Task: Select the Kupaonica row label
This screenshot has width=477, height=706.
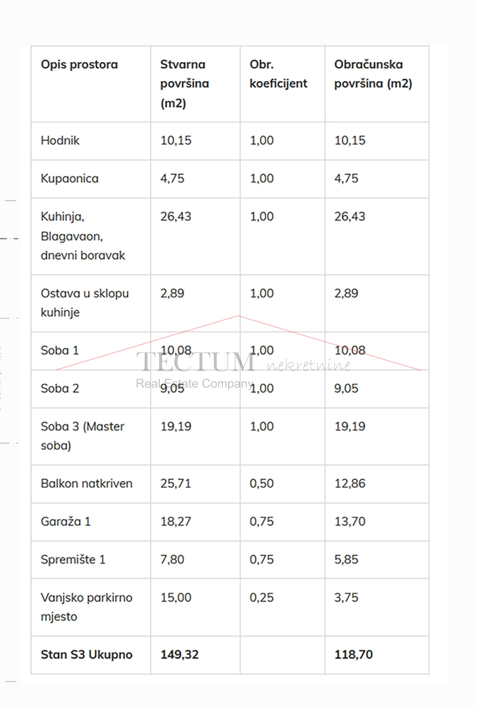Action: tap(70, 179)
